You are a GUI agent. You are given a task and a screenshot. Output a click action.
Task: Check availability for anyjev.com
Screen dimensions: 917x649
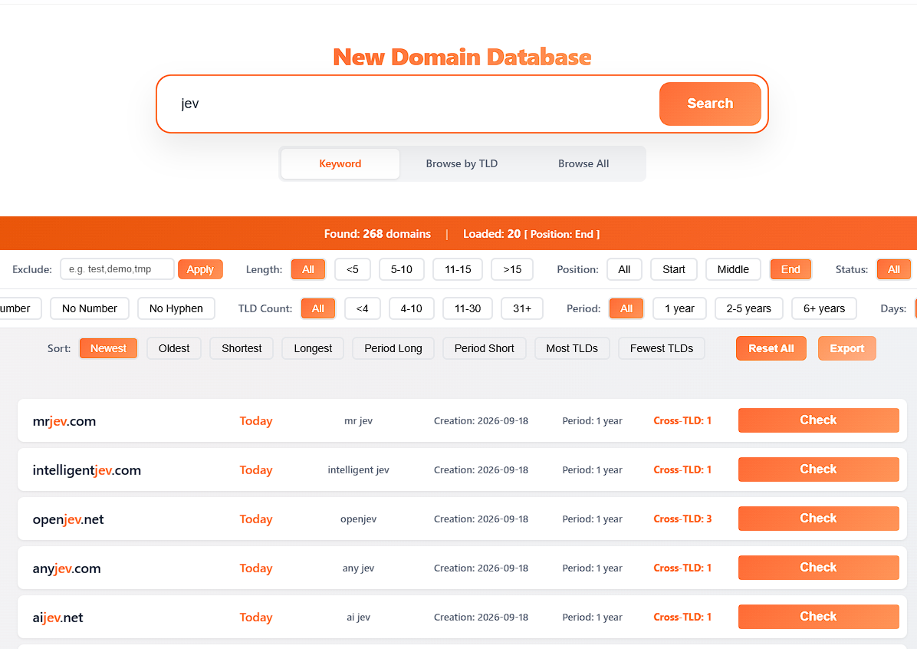pos(818,568)
